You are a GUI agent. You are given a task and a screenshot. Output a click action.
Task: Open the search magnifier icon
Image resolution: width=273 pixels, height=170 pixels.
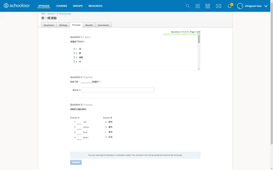[x=188, y=6]
